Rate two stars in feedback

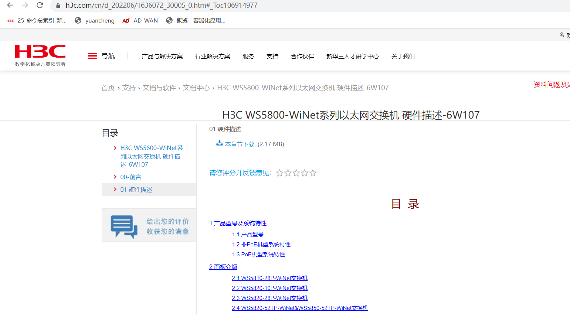(288, 173)
